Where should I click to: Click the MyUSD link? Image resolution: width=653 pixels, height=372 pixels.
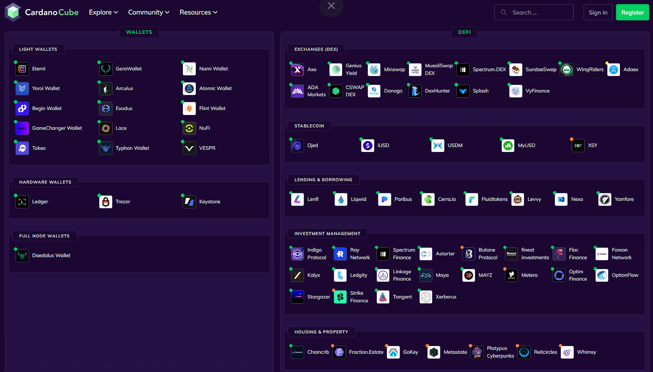coord(526,146)
